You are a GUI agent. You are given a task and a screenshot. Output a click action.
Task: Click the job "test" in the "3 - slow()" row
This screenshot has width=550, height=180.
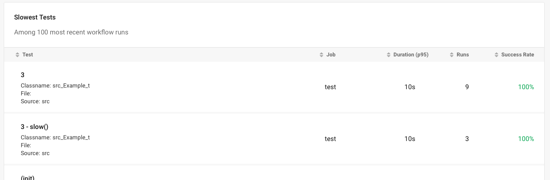click(330, 139)
